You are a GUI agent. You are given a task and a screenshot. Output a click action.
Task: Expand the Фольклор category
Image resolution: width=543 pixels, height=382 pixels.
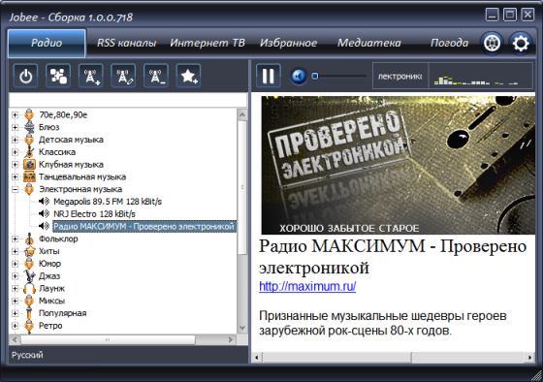coord(15,239)
